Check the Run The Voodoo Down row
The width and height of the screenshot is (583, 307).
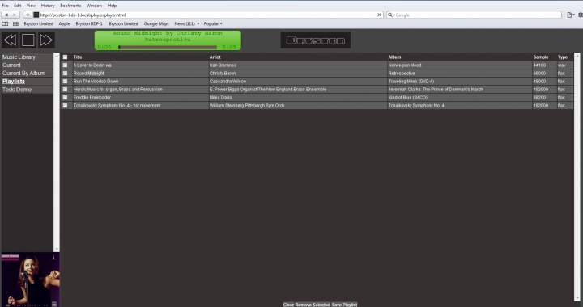pos(65,82)
